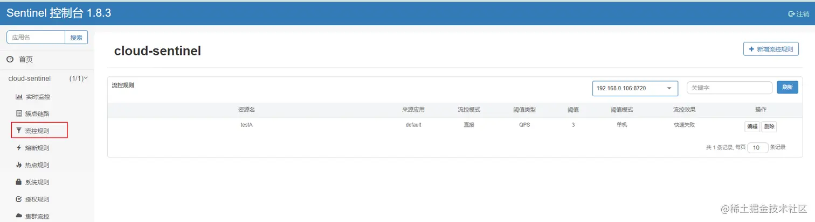Click the home dashboard clock icon
The height and width of the screenshot is (222, 815).
10,60
